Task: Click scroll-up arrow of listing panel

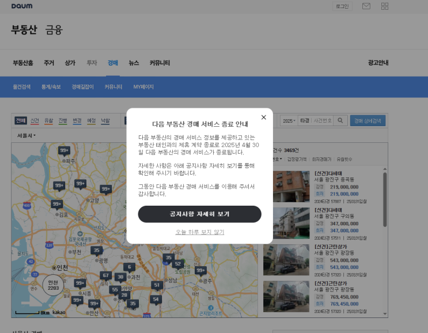Action: 385,169
